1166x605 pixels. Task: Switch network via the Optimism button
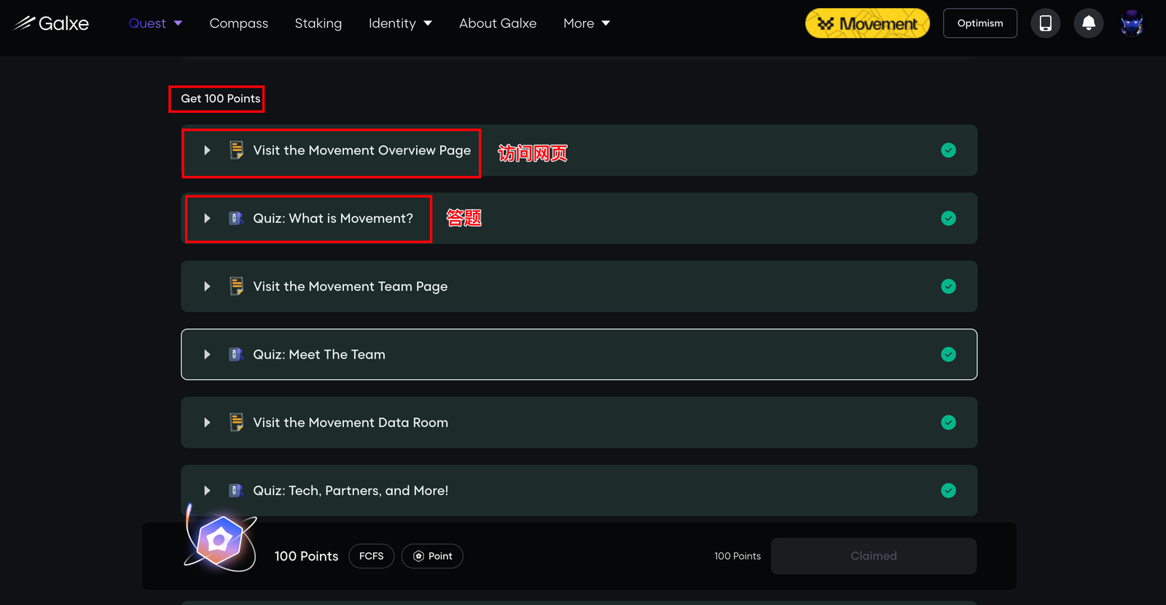[x=980, y=23]
